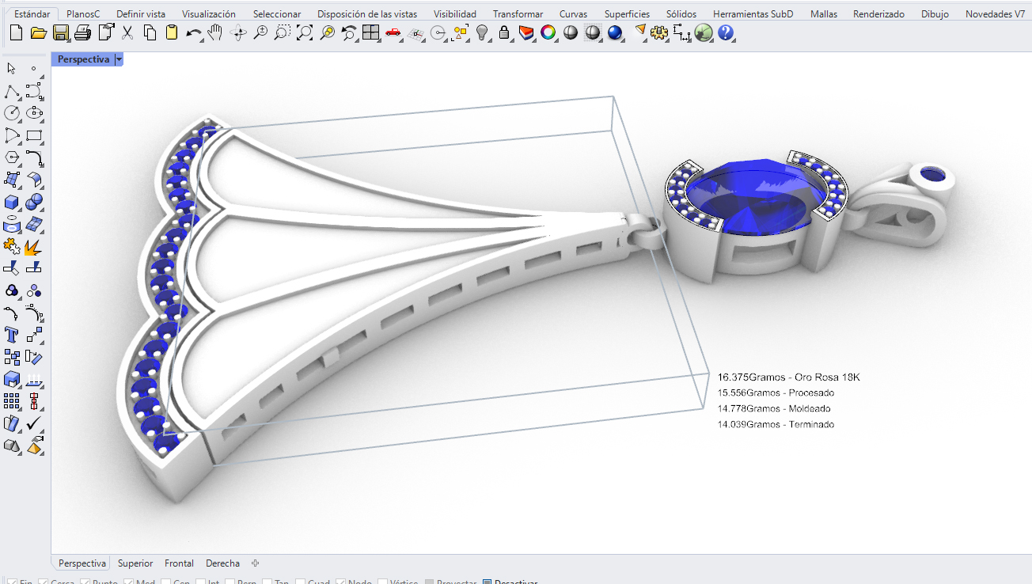Select the Box solid tool
Image resolution: width=1032 pixels, height=584 pixels.
(x=12, y=202)
